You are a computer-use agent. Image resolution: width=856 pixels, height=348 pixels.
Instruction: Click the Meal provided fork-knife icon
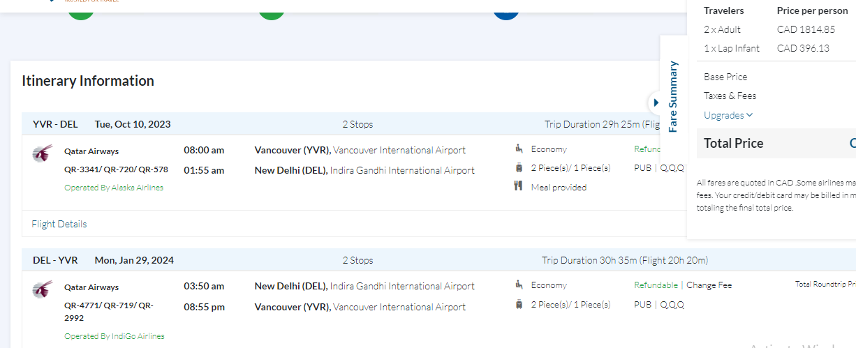[519, 186]
